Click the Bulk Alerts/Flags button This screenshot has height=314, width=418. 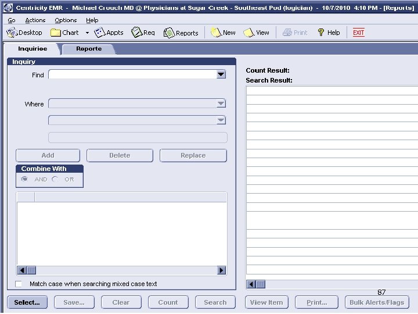click(x=377, y=302)
